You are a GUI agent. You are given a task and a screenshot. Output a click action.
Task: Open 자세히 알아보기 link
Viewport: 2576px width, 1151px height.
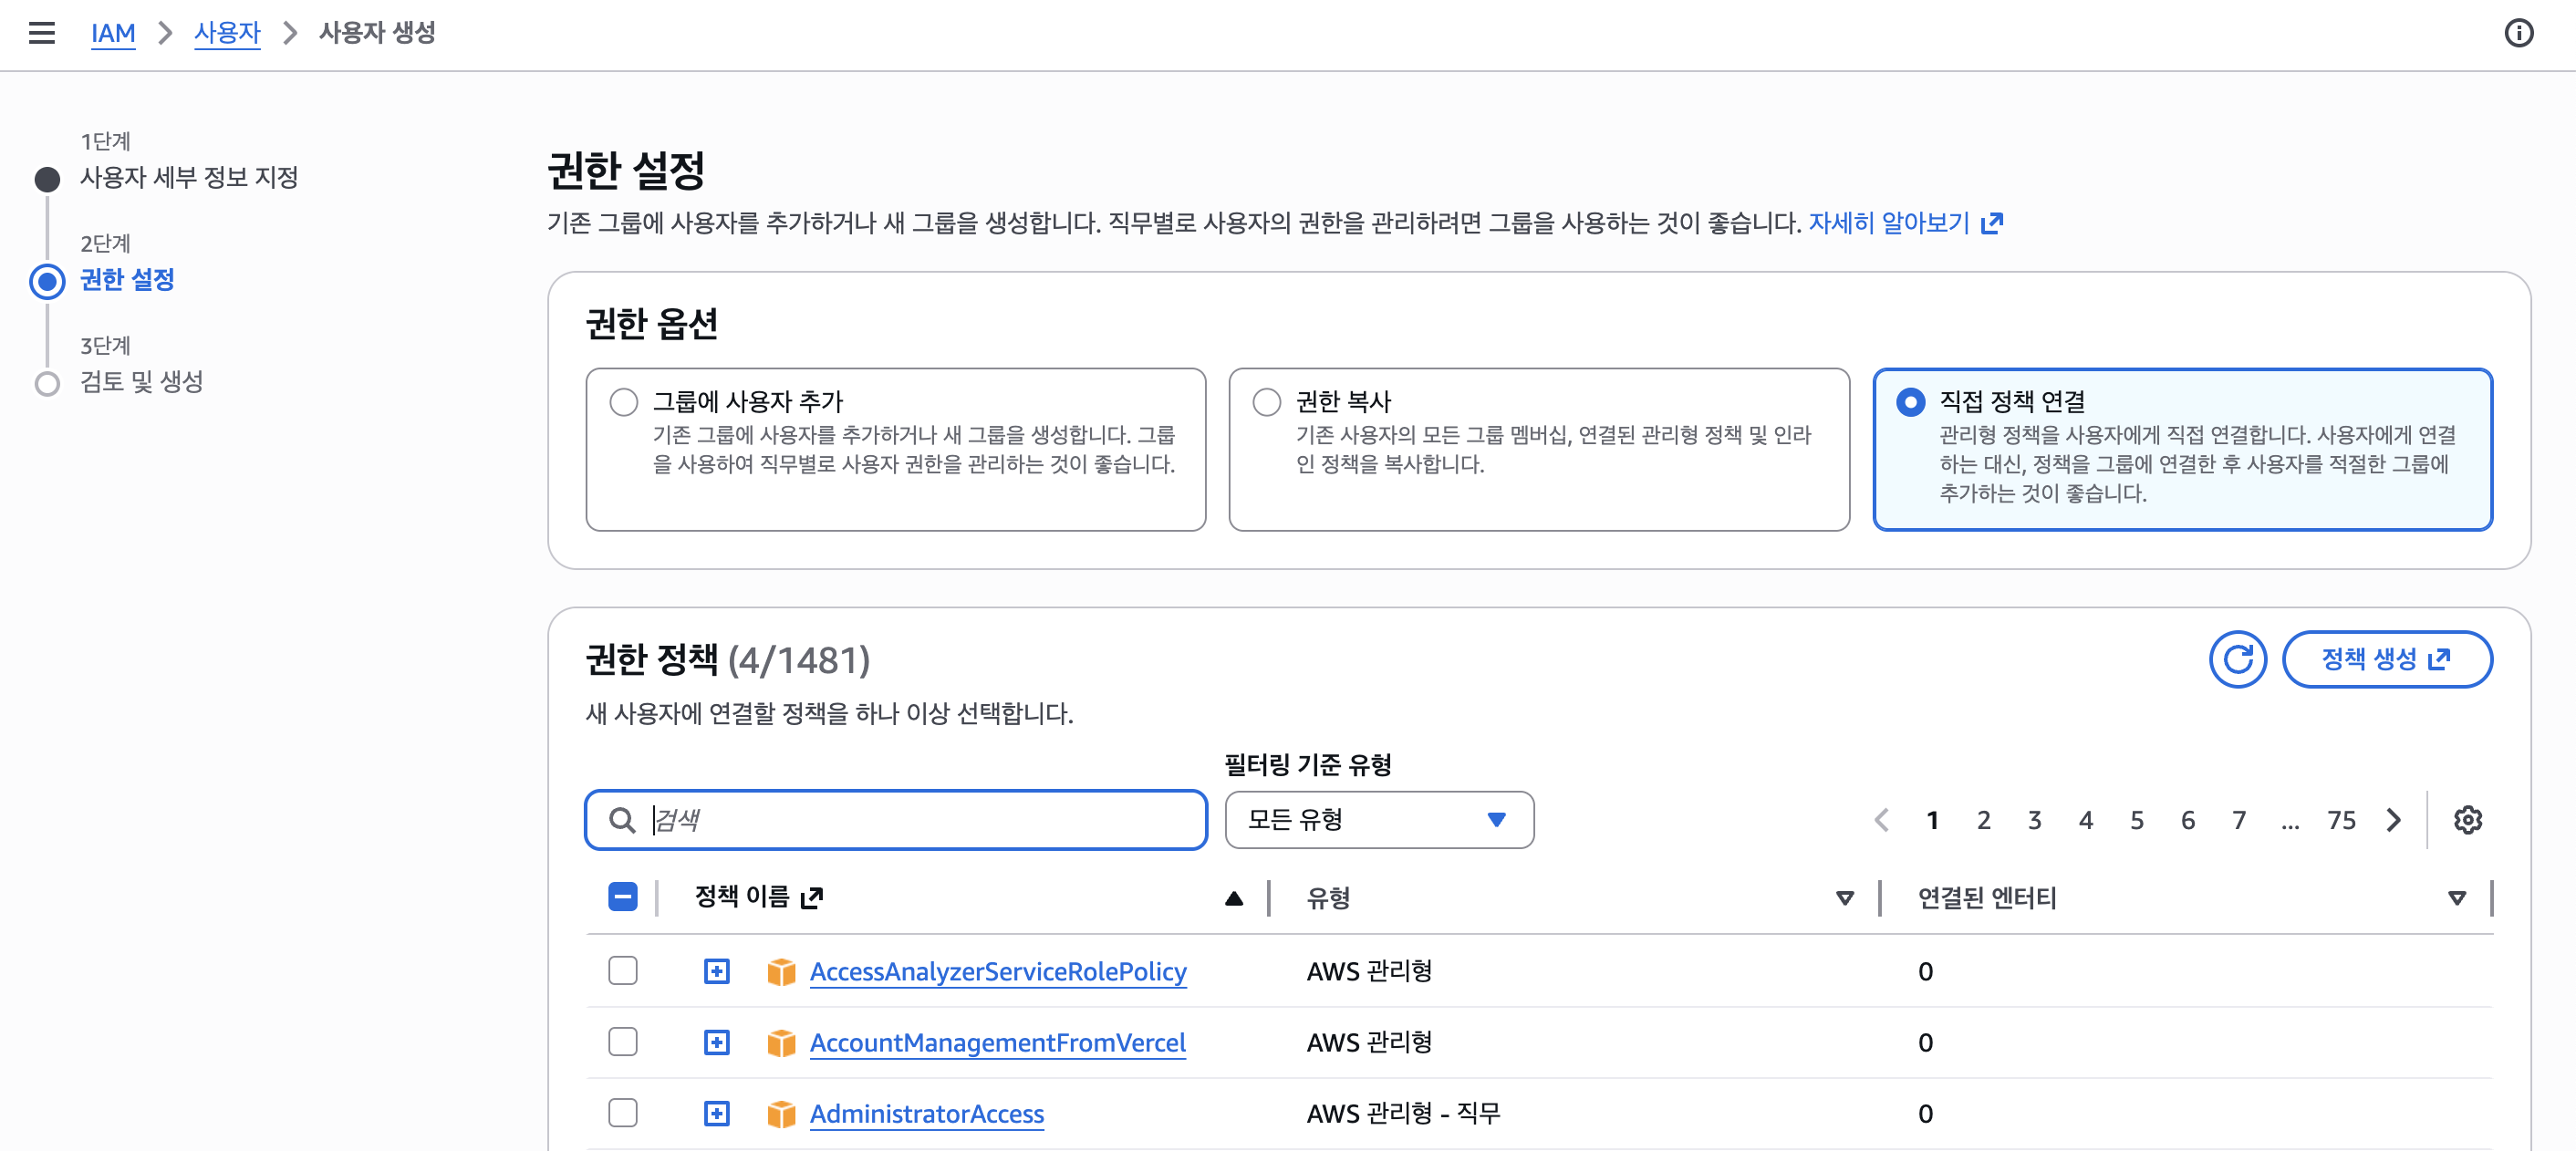[1889, 223]
